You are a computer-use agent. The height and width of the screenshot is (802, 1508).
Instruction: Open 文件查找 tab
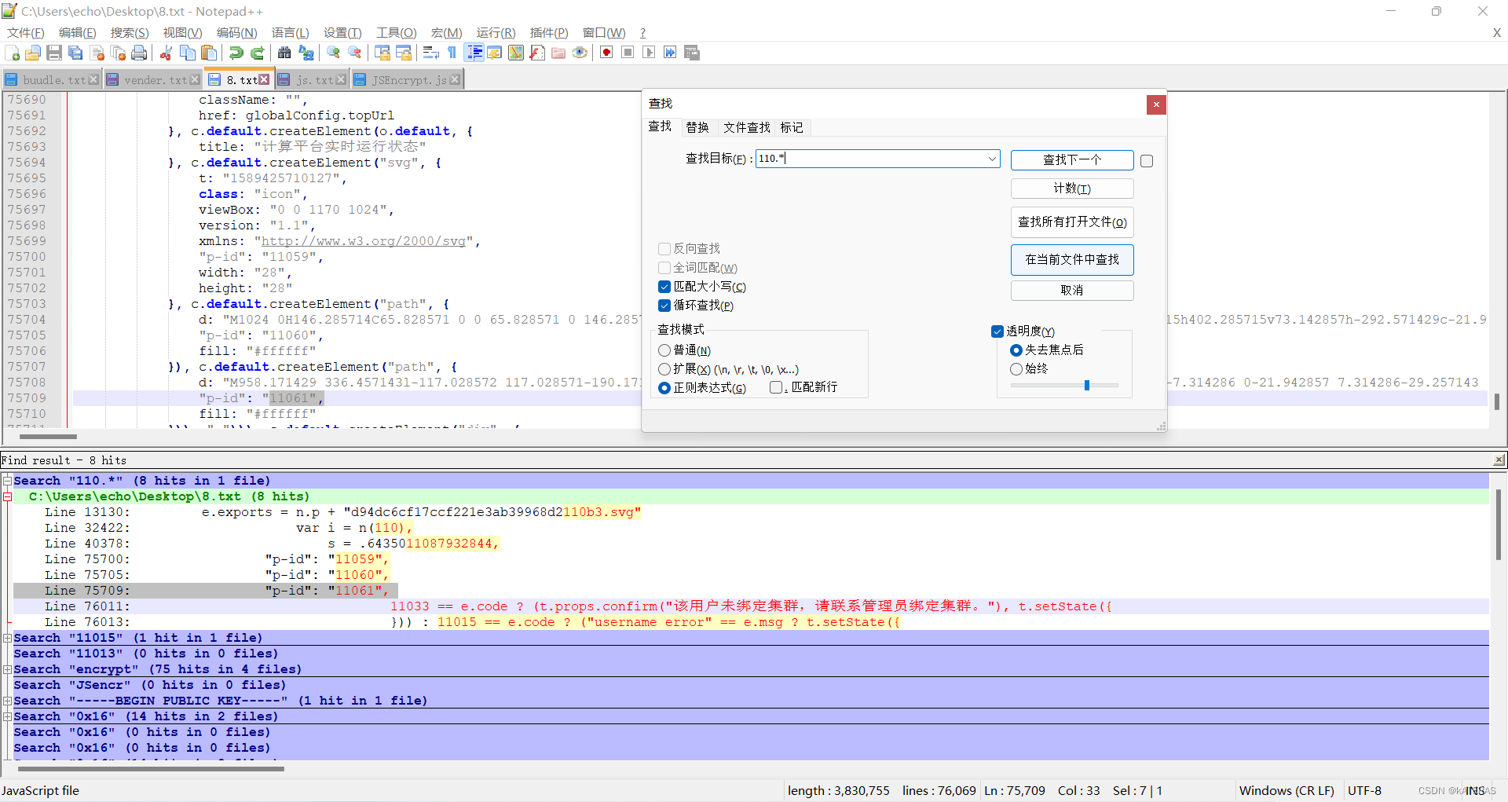[746, 127]
